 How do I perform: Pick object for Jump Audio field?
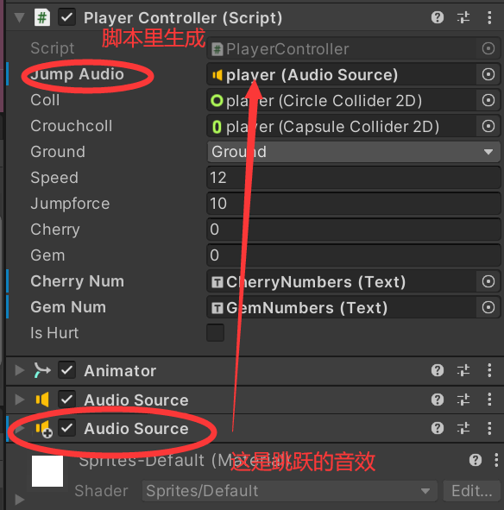tap(488, 74)
